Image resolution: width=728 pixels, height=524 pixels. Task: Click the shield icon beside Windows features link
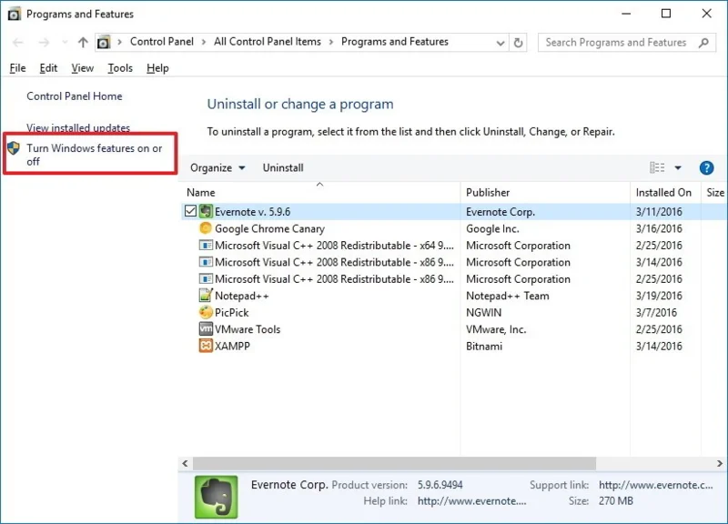click(12, 147)
